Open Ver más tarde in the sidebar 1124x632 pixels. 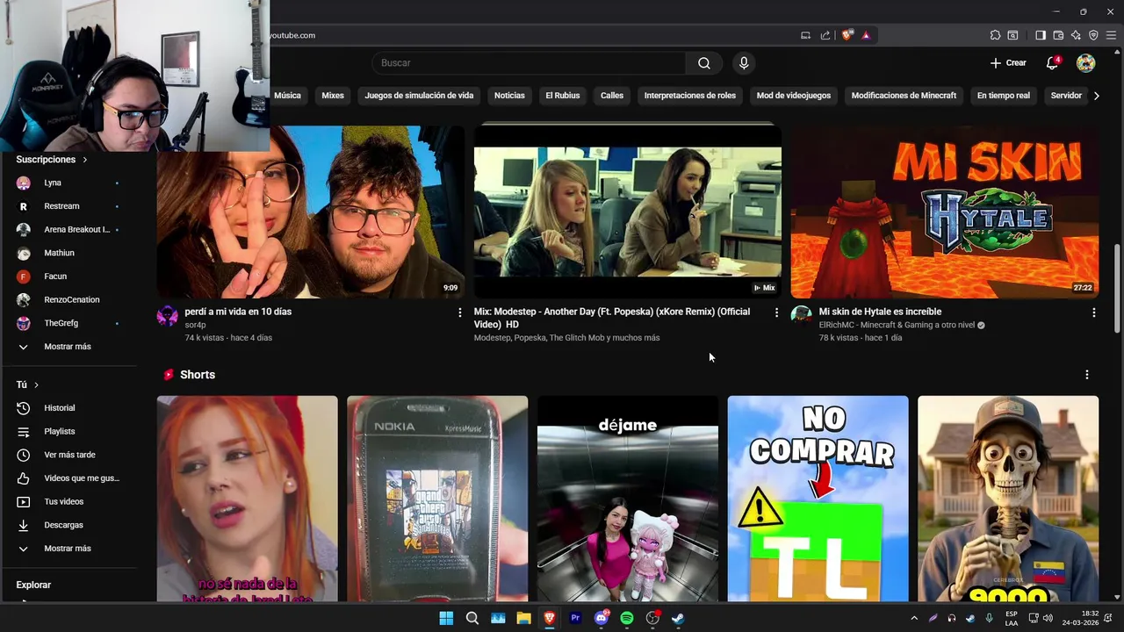coord(68,455)
